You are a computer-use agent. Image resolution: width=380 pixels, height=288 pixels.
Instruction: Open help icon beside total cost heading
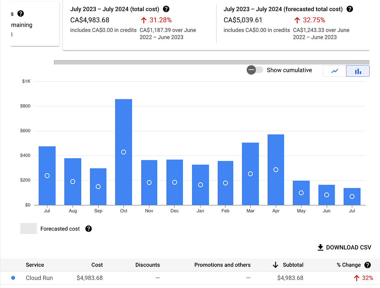166,9
